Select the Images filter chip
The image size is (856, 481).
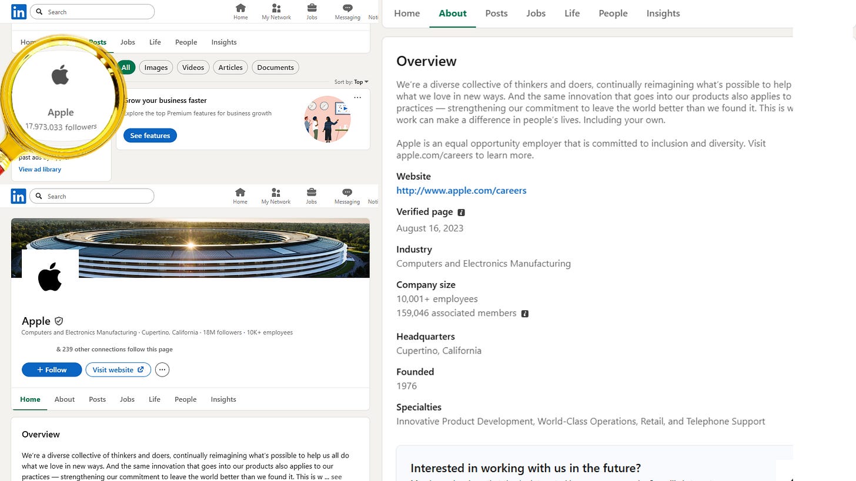click(x=156, y=68)
